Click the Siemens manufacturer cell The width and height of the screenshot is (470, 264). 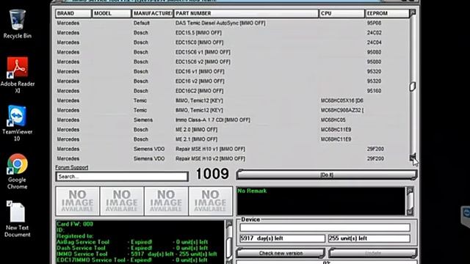point(143,120)
